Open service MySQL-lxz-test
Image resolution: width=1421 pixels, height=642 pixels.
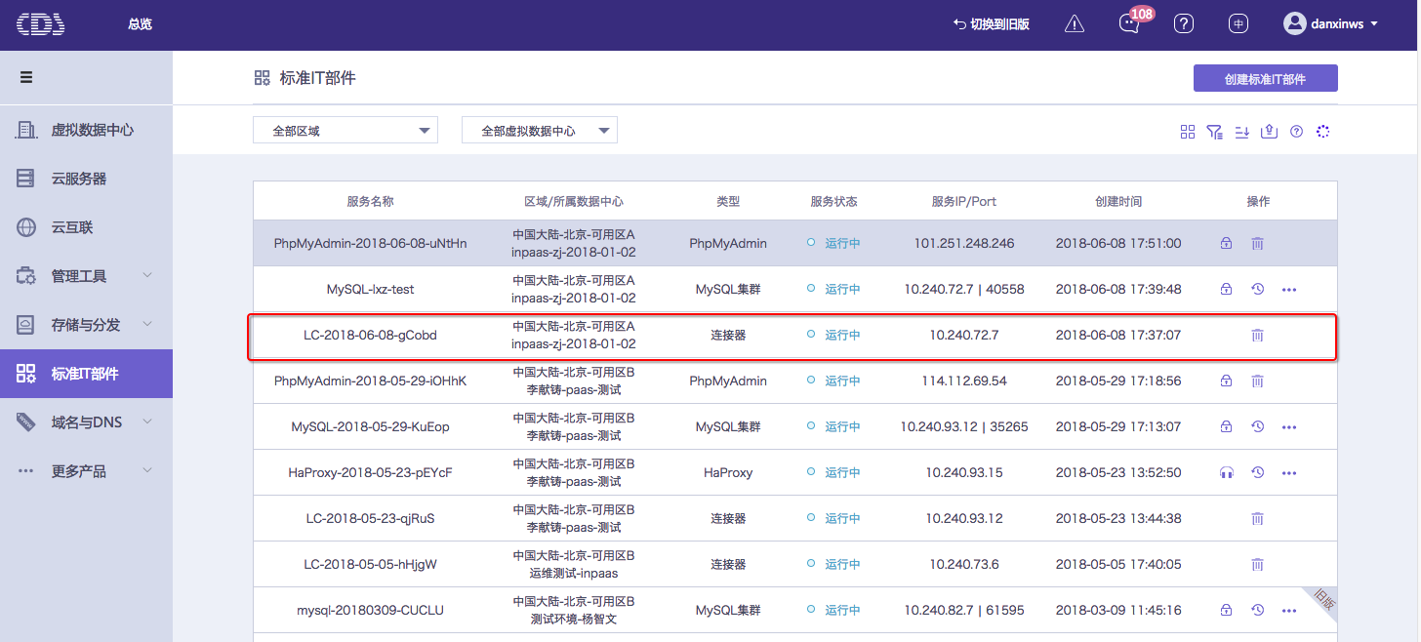(x=370, y=289)
